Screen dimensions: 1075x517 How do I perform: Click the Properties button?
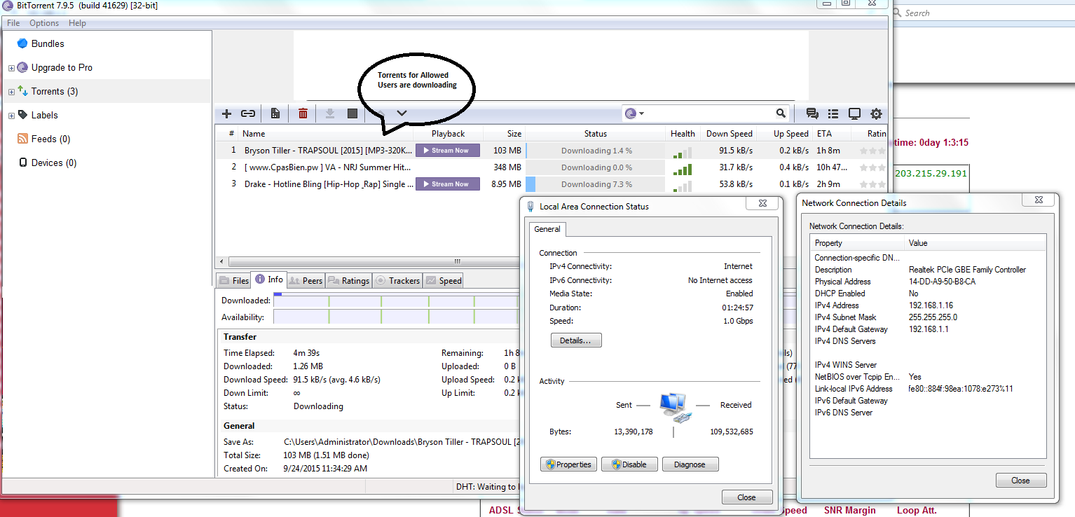568,464
